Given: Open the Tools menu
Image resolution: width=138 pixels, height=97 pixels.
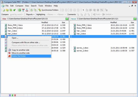Looking at the screenshot, I should [41, 6].
